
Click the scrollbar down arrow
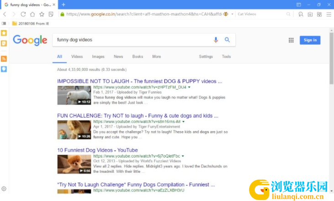331,191
